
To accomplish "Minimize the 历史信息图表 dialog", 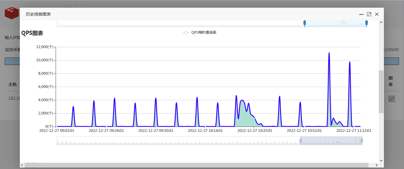I will pyautogui.click(x=361, y=14).
